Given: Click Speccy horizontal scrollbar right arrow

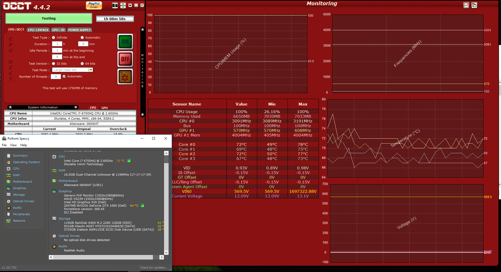Looking at the screenshot, I should (162, 257).
